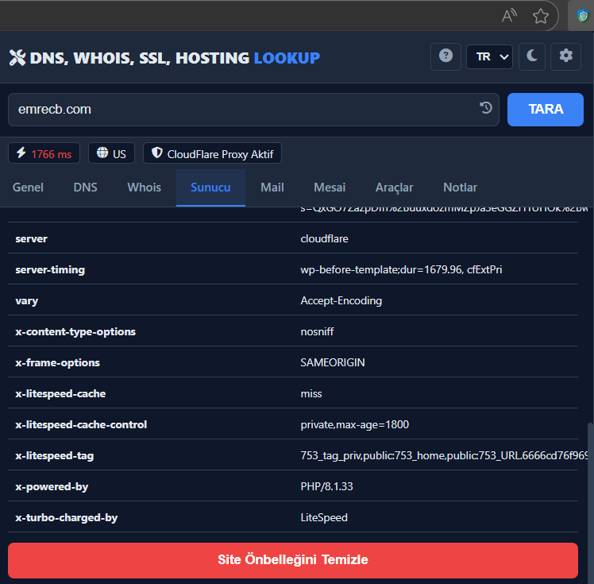Screen dimensions: 594x584
Task: Open the Notlar tab
Action: click(x=460, y=188)
